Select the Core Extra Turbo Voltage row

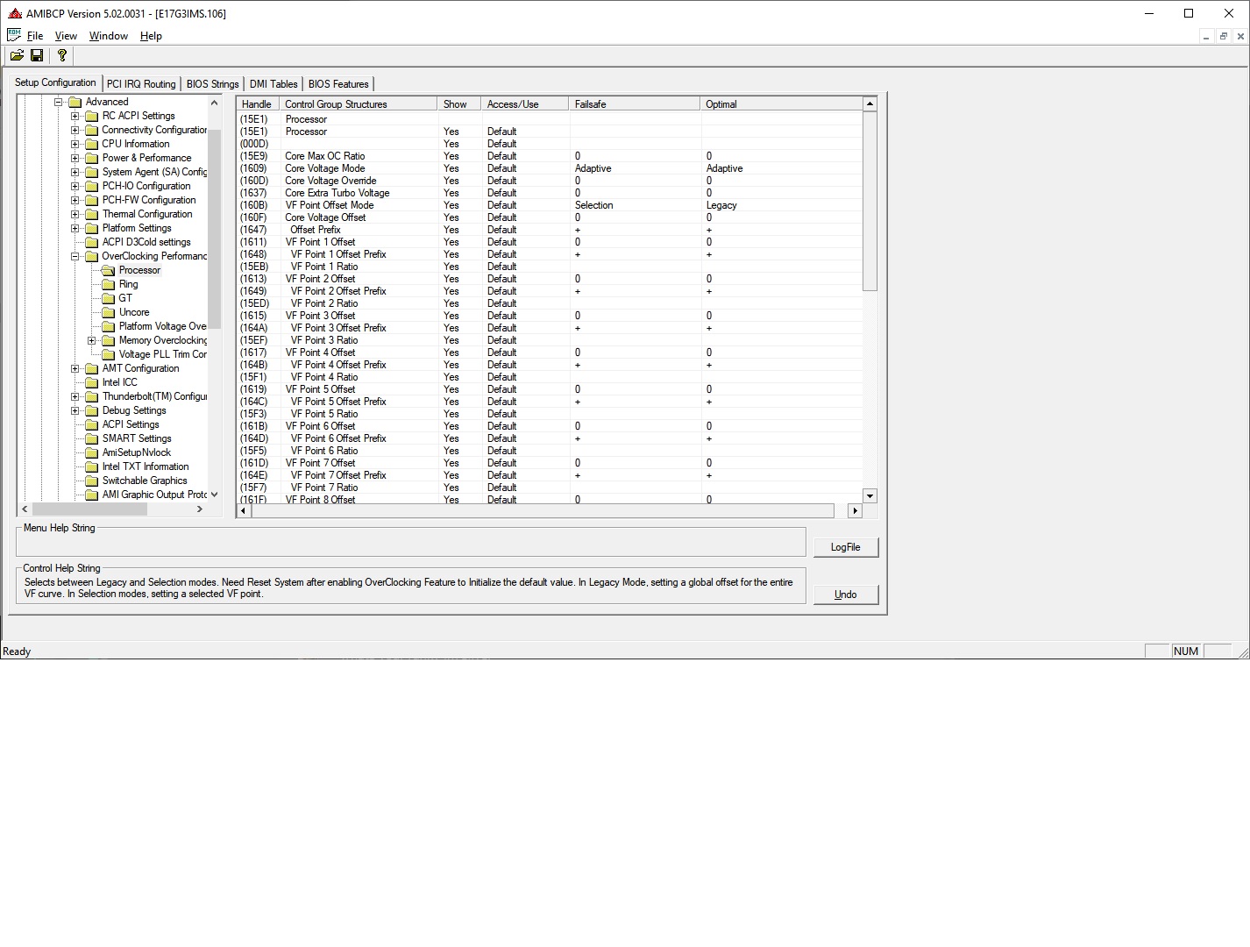coord(550,193)
